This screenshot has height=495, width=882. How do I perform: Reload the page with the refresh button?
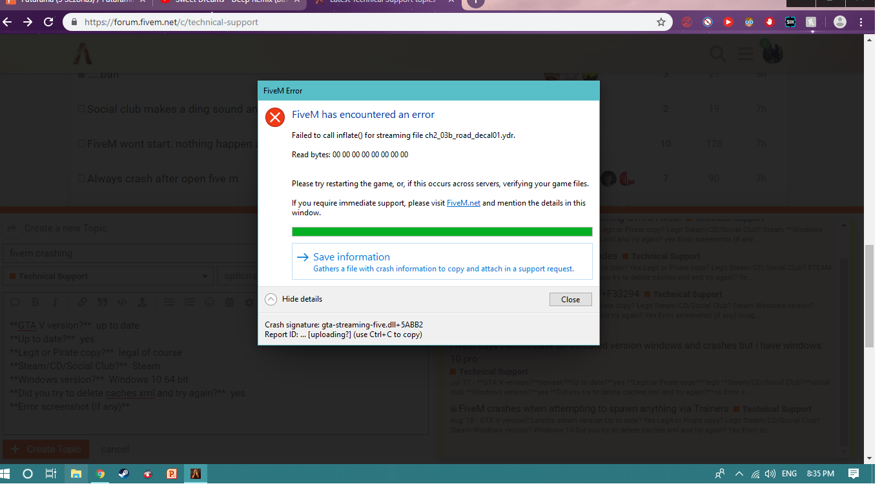click(x=48, y=22)
